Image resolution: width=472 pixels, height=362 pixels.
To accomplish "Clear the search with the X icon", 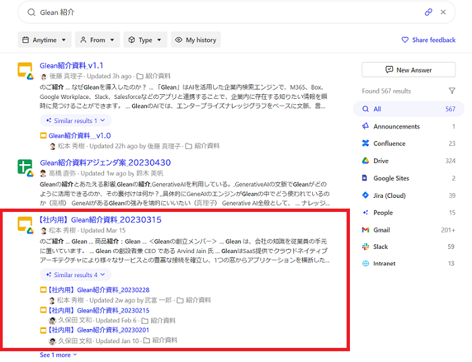I will [x=443, y=12].
